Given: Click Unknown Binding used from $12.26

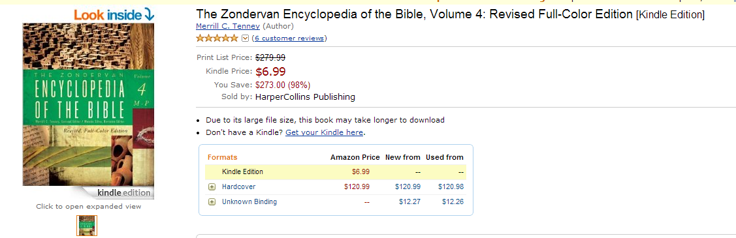Looking at the screenshot, I should point(453,202).
